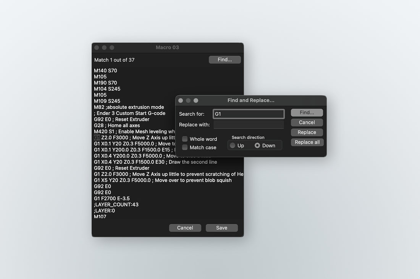
Task: Click the Match 1 out of 37 status
Action: [x=115, y=60]
